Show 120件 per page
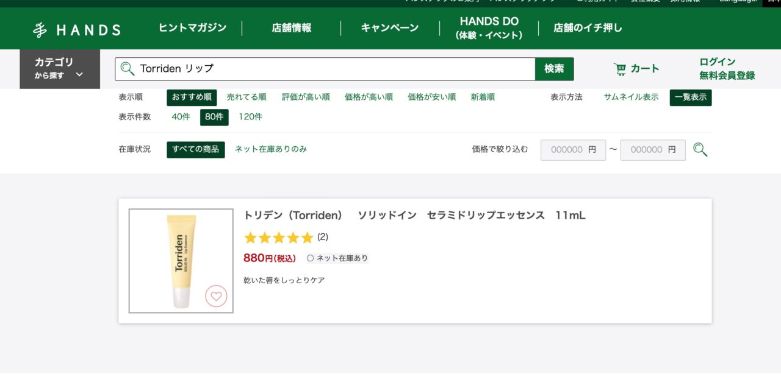Image resolution: width=781 pixels, height=388 pixels. pyautogui.click(x=250, y=117)
